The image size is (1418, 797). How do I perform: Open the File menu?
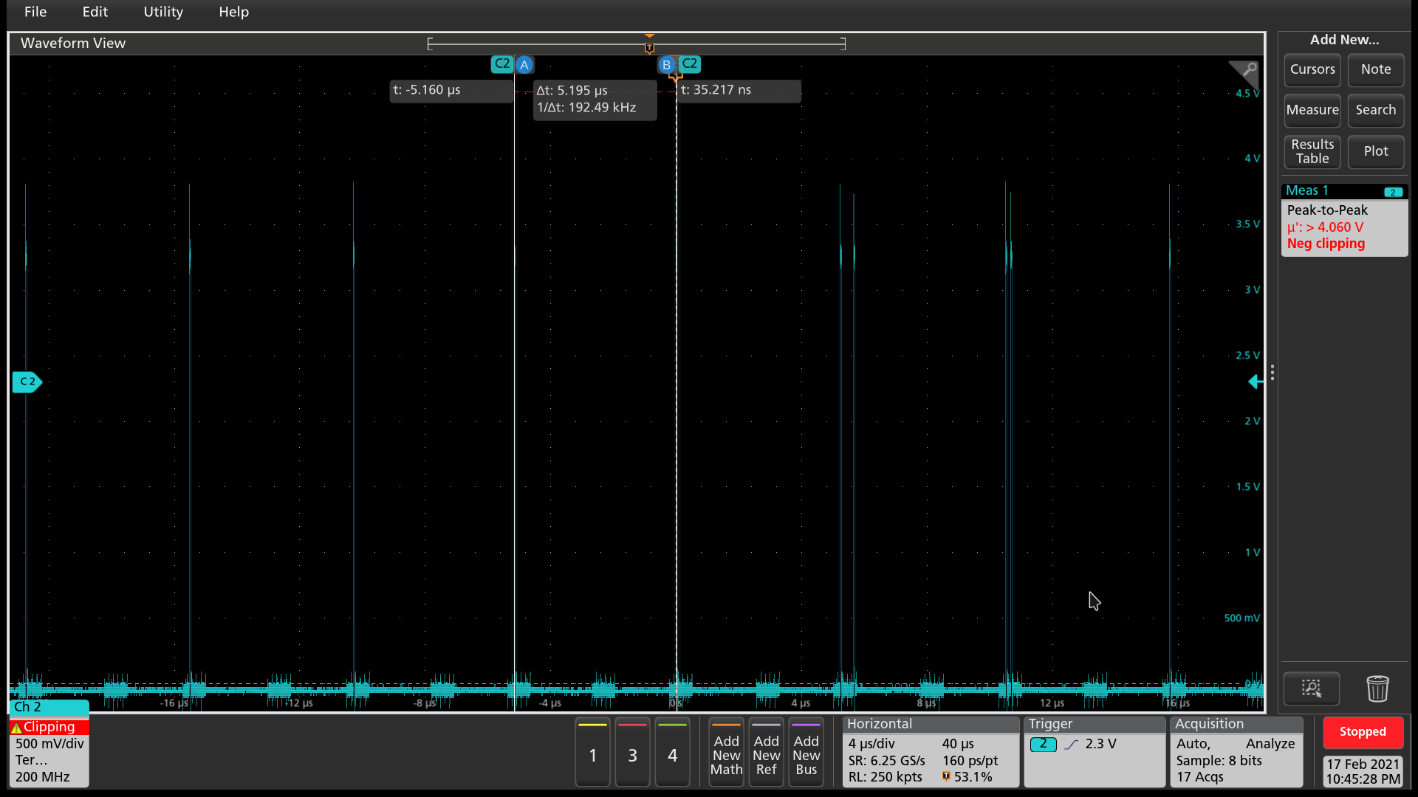coord(35,12)
